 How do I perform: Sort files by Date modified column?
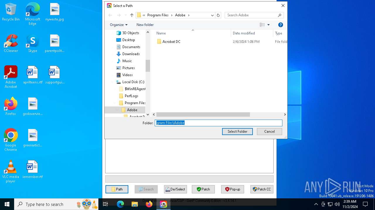252,33
